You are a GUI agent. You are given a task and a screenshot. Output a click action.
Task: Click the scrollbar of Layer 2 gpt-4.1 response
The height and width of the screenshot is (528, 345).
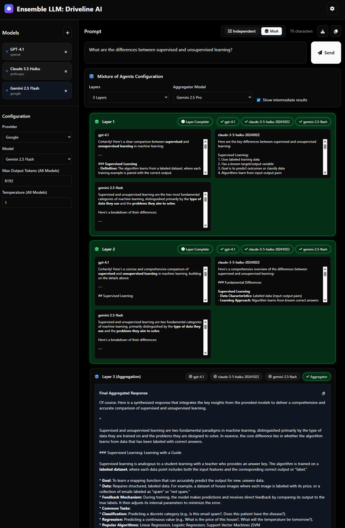pyautogui.click(x=205, y=284)
